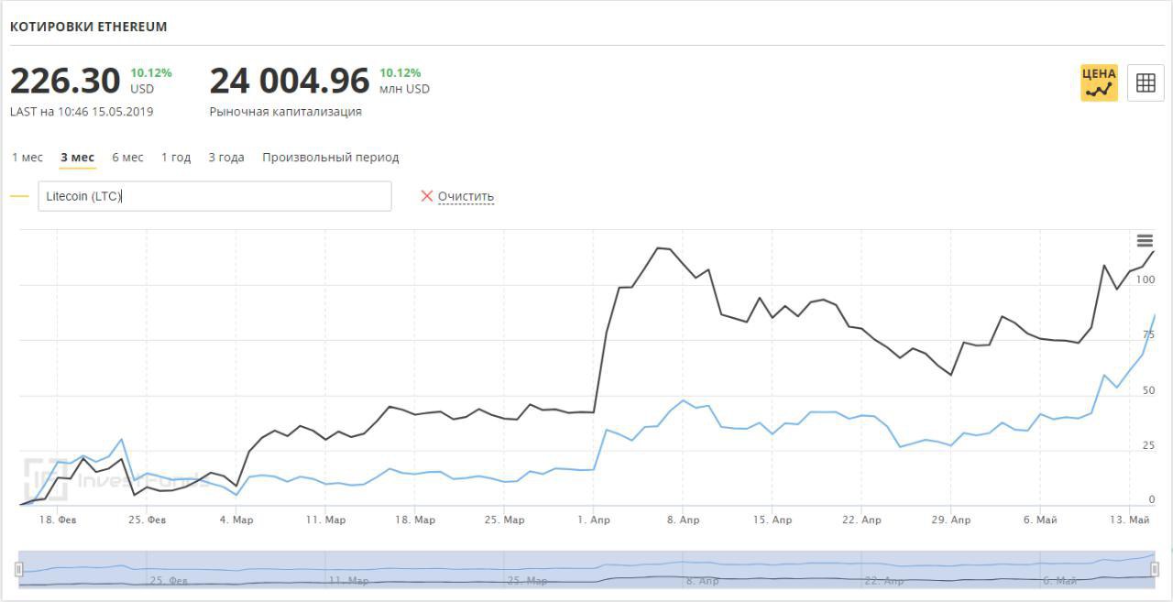The width and height of the screenshot is (1173, 602).
Task: Click the Рыночная капитализация label
Action: pos(286,112)
